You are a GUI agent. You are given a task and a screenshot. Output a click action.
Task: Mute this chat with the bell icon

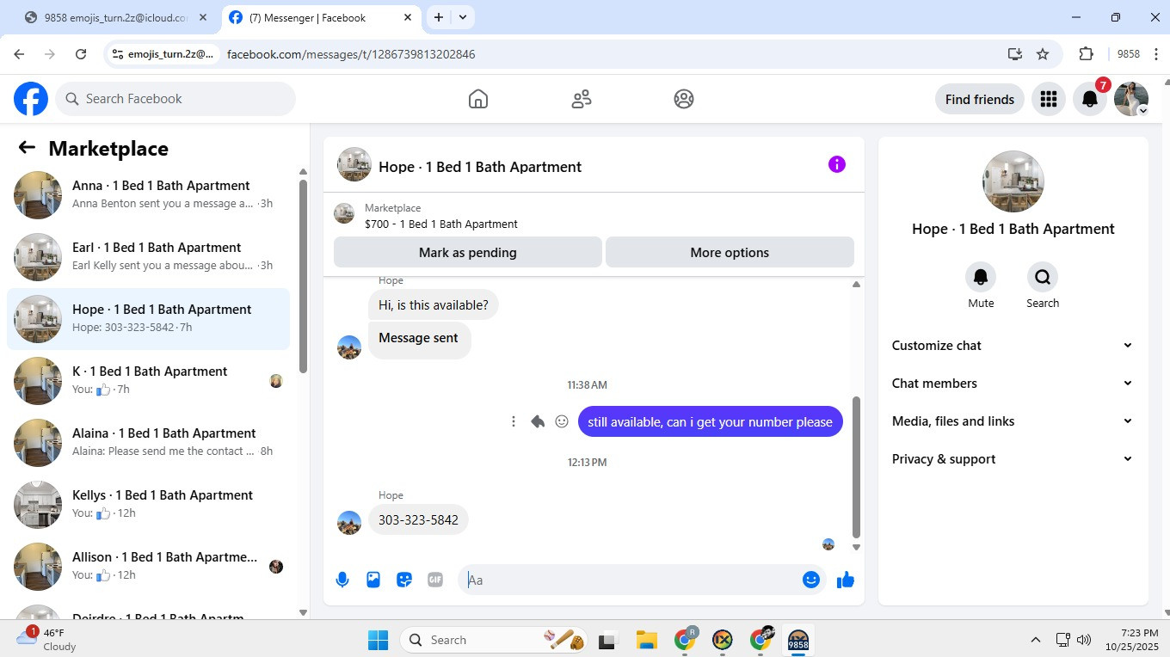[x=981, y=277]
